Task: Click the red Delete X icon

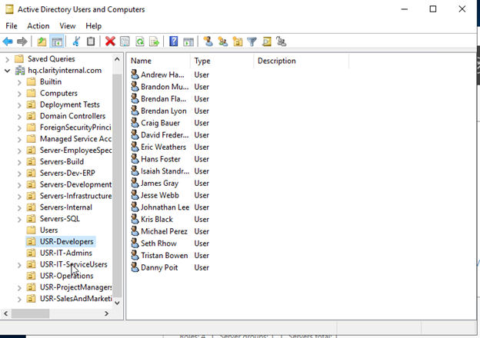Action: (x=110, y=41)
